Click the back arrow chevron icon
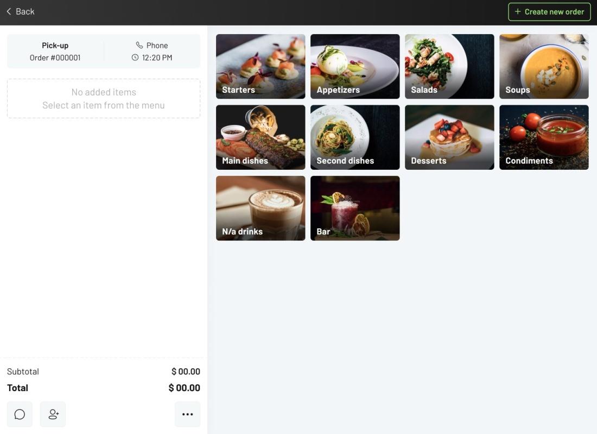This screenshot has height=434, width=597. point(9,11)
